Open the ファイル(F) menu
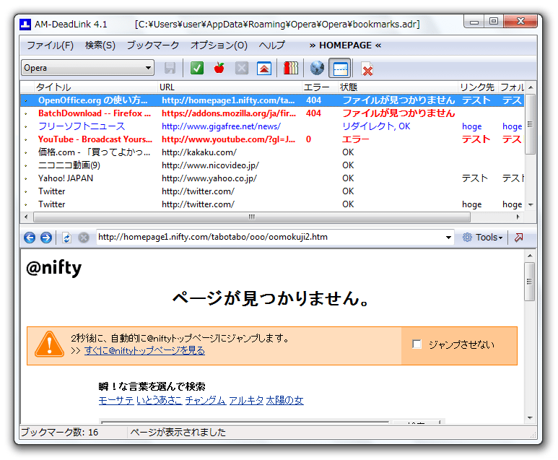 [51, 45]
